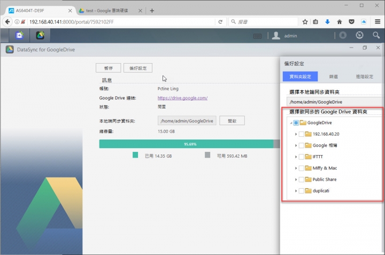The height and width of the screenshot is (255, 385).
Task: Check the Miffy & Mac folder checkbox
Action: tap(301, 168)
